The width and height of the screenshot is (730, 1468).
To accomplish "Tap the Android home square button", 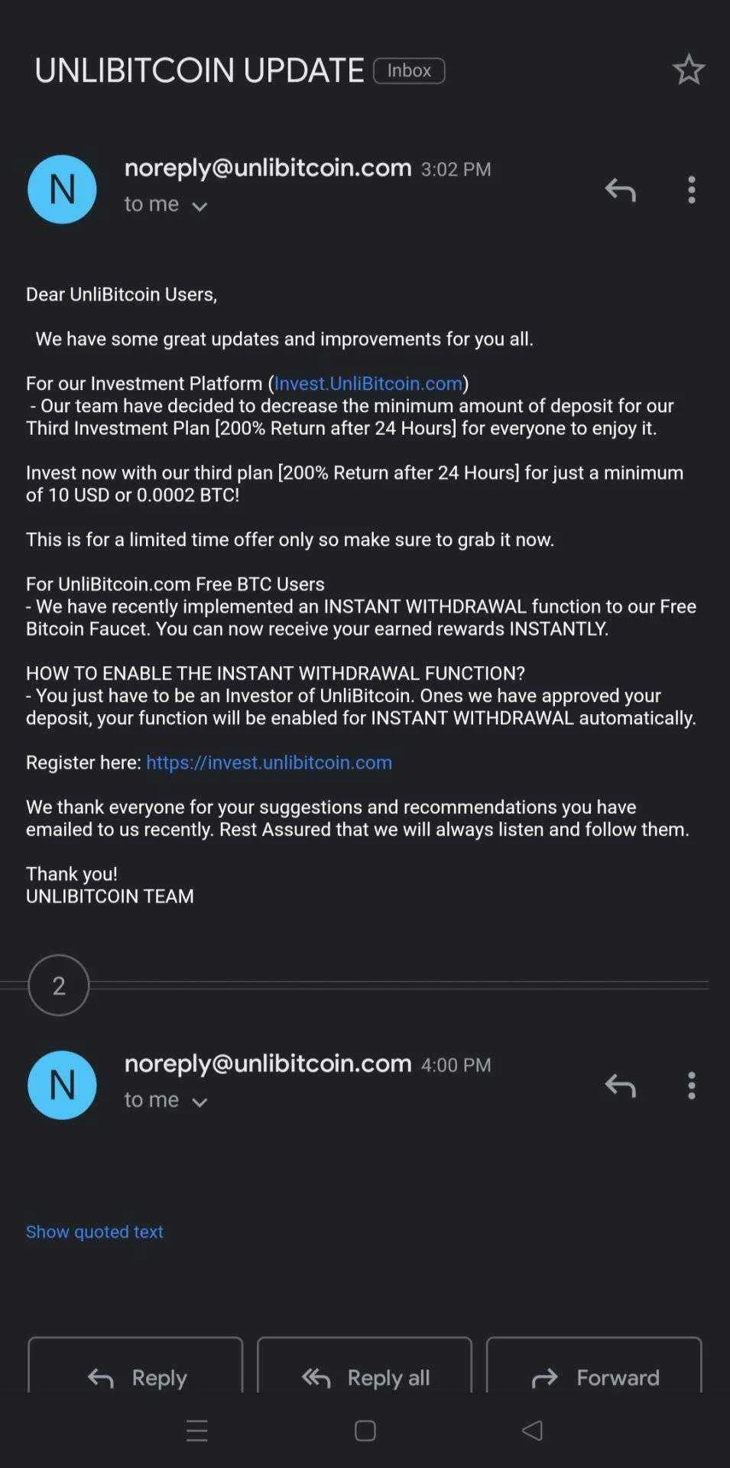I will coord(365,1431).
